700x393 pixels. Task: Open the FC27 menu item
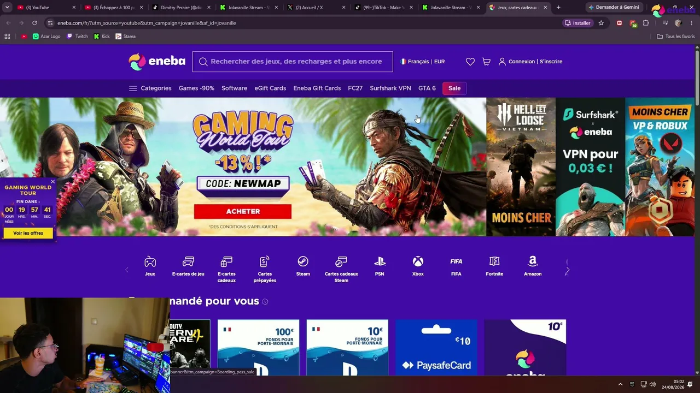click(x=355, y=88)
